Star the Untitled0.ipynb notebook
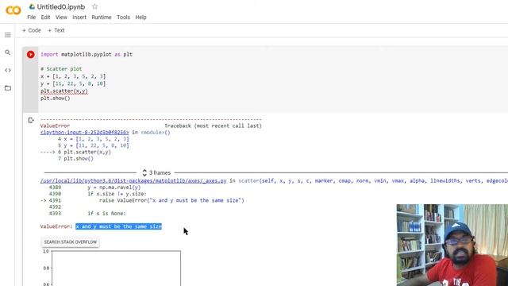 click(94, 6)
